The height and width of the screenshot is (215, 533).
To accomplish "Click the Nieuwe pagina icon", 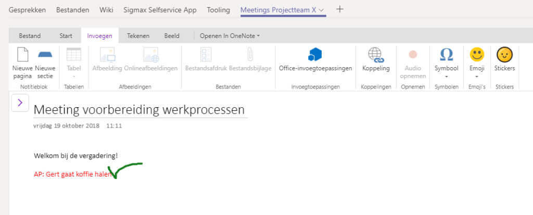I will coord(23,55).
